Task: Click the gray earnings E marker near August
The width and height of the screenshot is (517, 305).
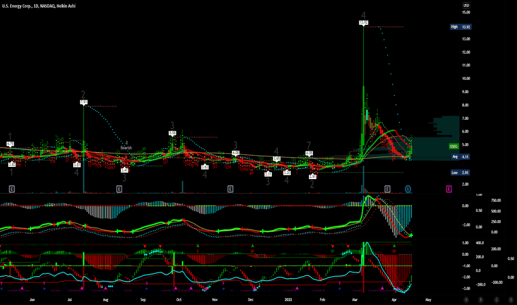Action: (119, 189)
